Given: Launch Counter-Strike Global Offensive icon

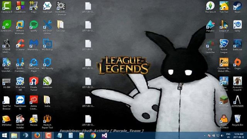Looking at the screenshot, I should [224, 65].
